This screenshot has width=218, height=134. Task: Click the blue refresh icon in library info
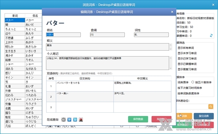click(x=211, y=35)
